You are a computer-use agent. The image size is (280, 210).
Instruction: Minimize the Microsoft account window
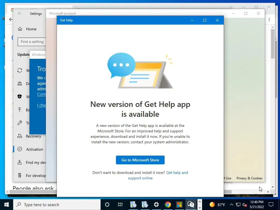(233, 13)
